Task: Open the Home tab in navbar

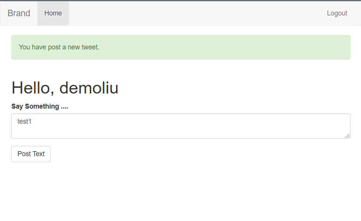Action: tap(53, 13)
